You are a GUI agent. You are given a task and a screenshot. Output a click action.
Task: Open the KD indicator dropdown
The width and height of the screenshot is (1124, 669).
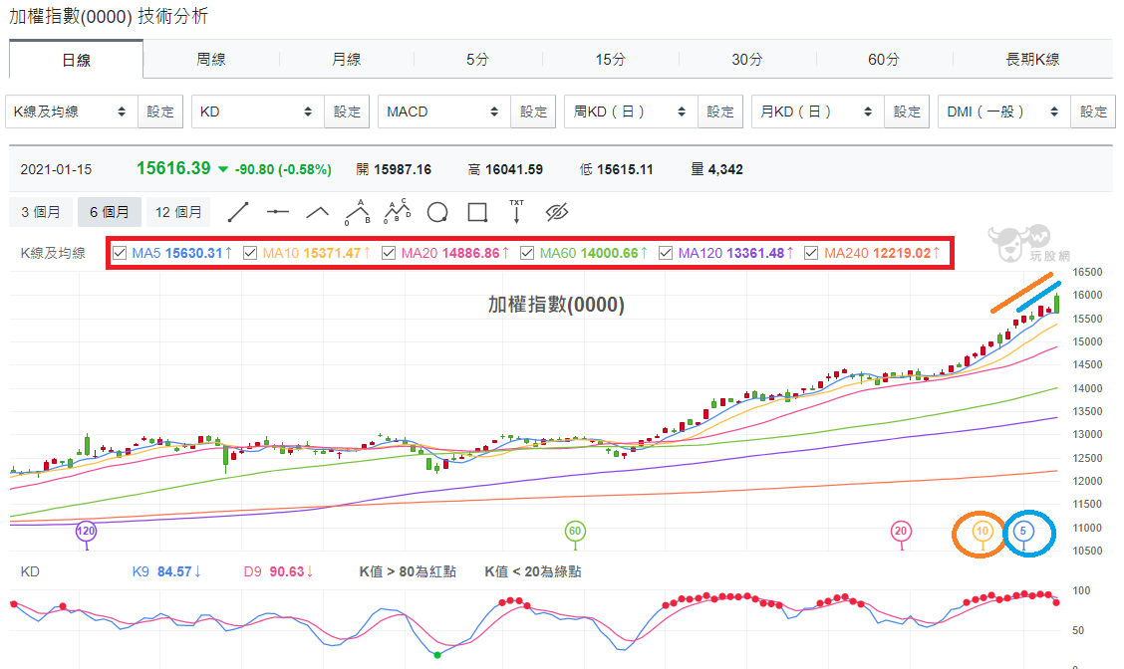pos(258,111)
